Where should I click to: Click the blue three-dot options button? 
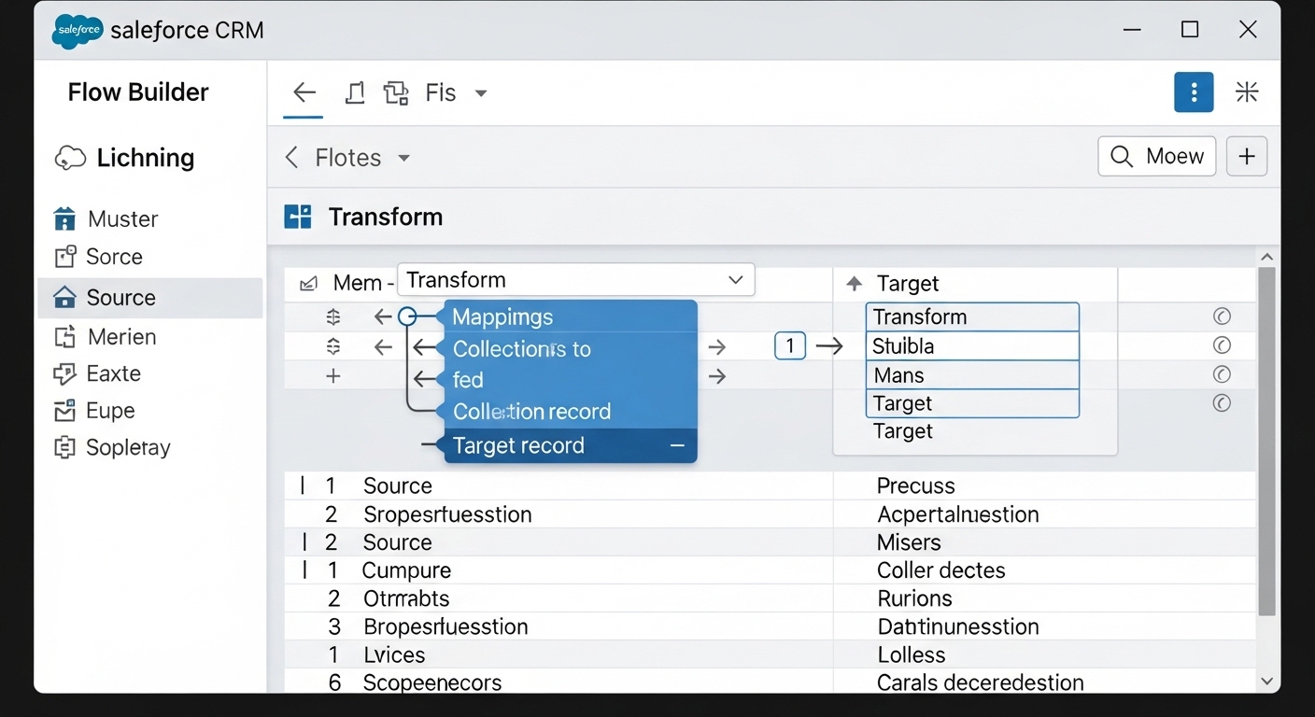[x=1194, y=92]
